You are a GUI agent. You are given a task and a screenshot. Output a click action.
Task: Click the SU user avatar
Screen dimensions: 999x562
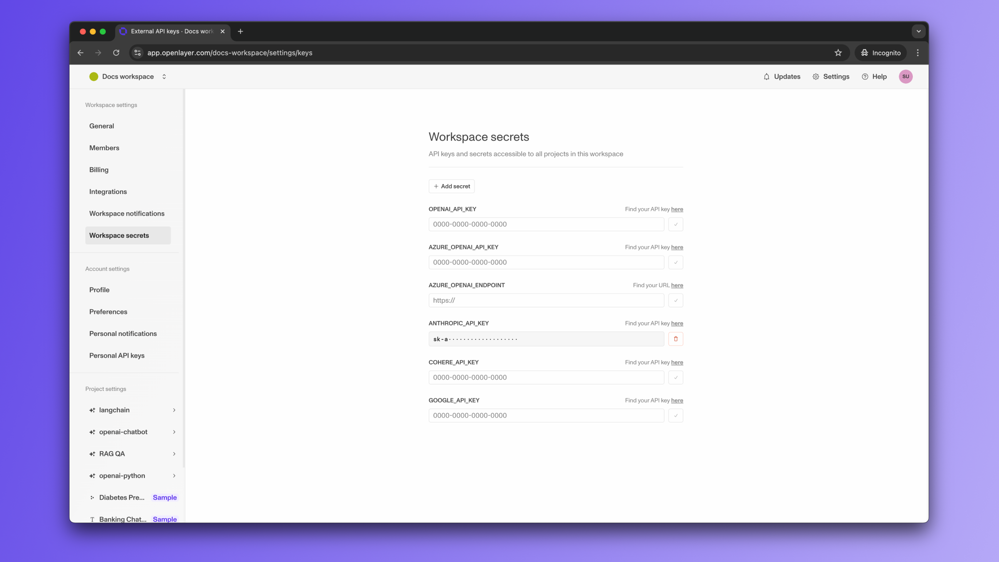(x=905, y=77)
